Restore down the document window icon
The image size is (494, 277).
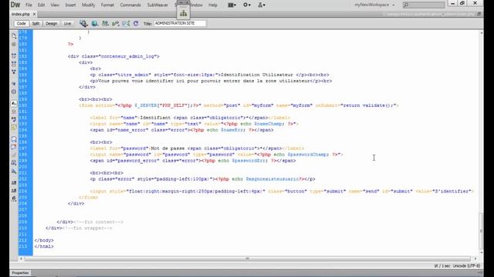(x=479, y=14)
